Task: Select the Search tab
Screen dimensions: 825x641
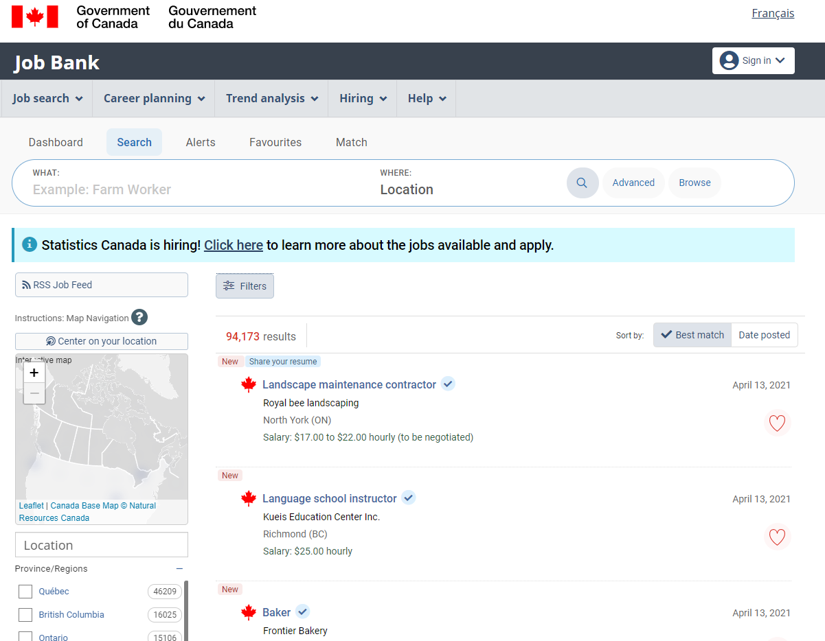Action: point(134,142)
